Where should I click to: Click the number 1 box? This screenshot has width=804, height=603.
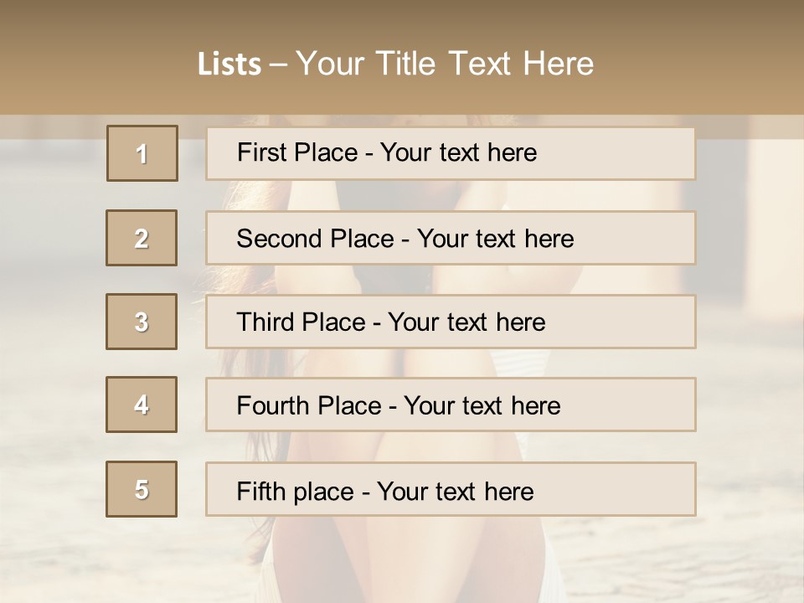[142, 153]
